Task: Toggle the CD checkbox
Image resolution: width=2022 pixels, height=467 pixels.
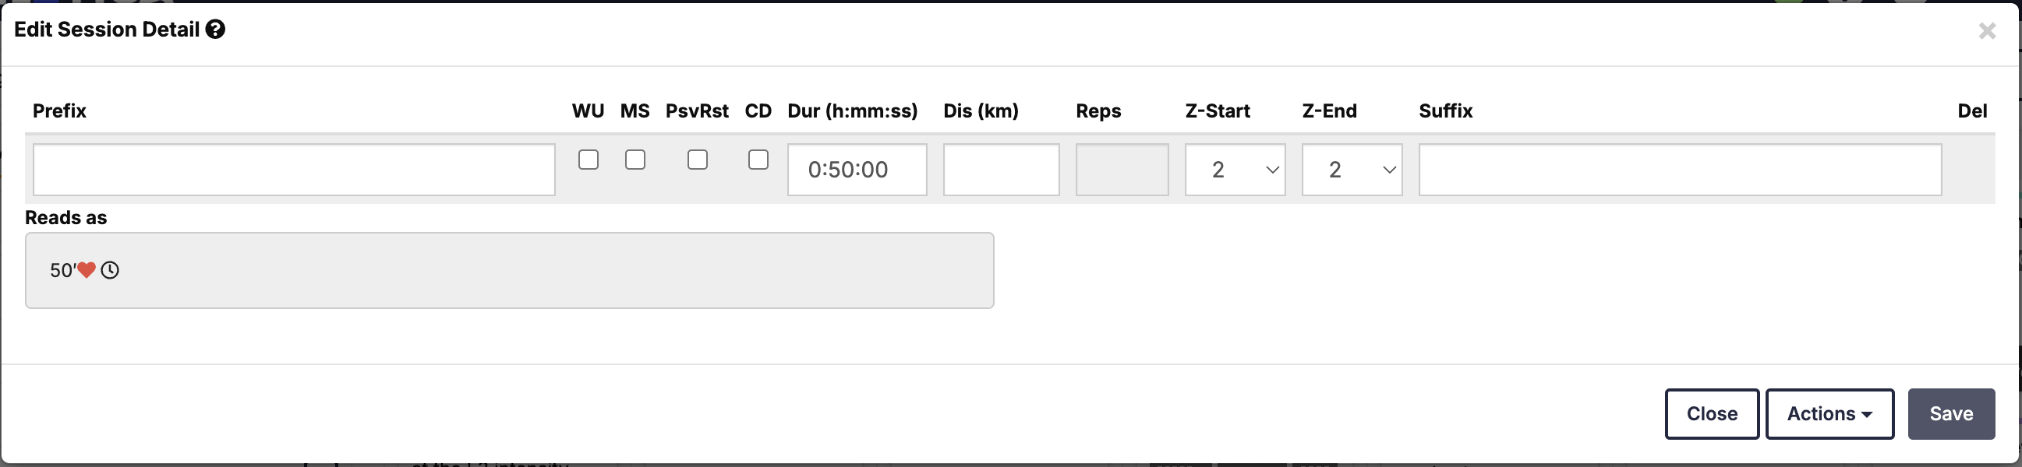Action: pos(758,160)
